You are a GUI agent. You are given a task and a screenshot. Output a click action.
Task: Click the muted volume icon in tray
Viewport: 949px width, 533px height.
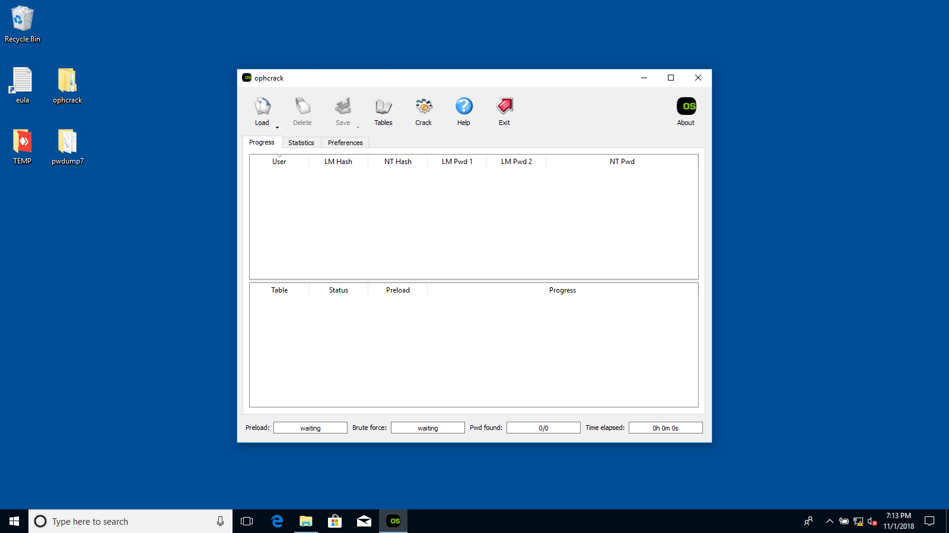[x=872, y=521]
